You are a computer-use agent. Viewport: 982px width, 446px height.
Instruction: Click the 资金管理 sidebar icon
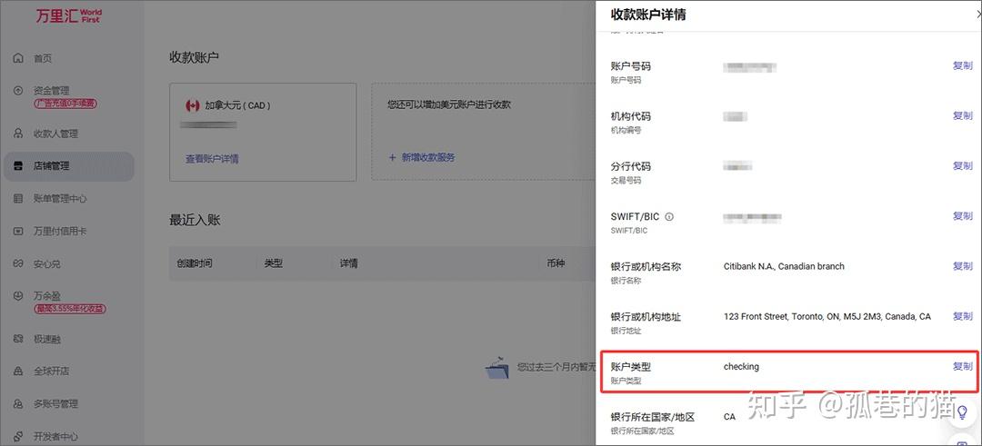coord(18,90)
